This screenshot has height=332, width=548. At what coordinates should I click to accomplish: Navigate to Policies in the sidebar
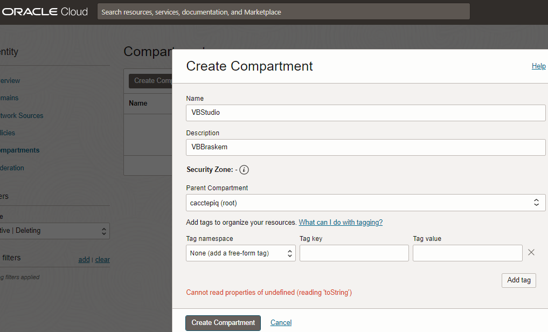pyautogui.click(x=8, y=133)
